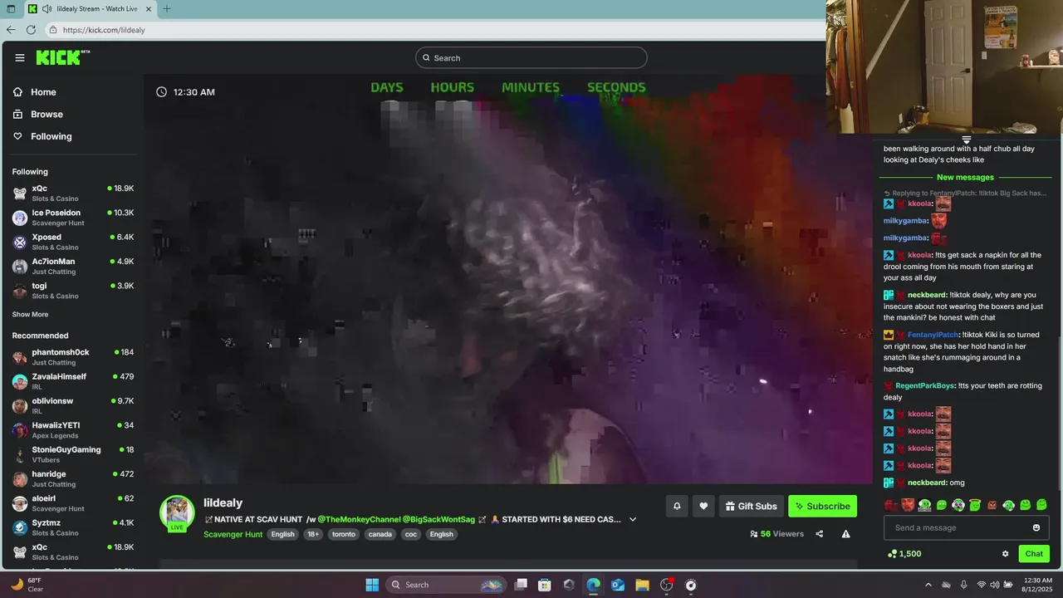The image size is (1063, 598).
Task: Click the notification bell for lildealy
Action: pyautogui.click(x=677, y=506)
